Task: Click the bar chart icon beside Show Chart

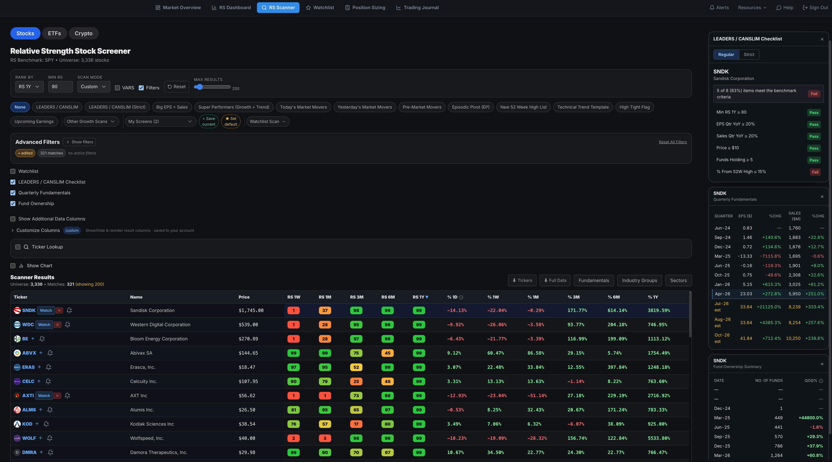Action: (x=21, y=266)
